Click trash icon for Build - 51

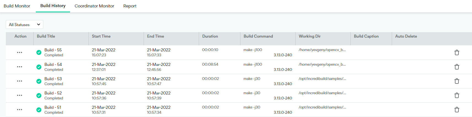457,110
